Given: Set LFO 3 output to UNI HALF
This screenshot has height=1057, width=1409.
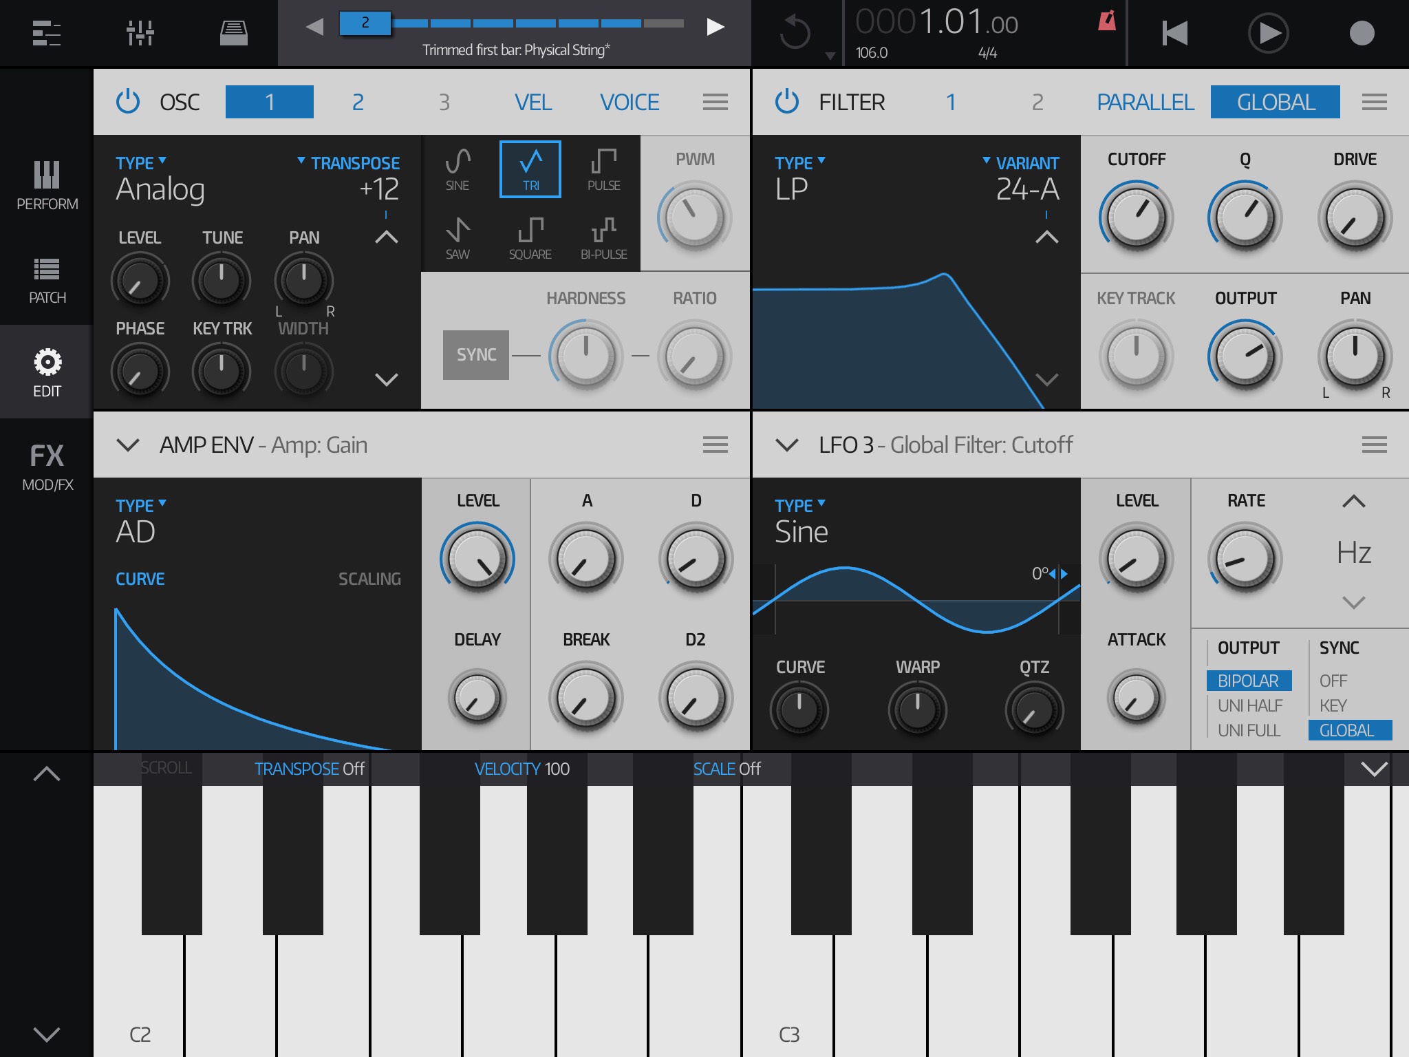Looking at the screenshot, I should click(x=1251, y=705).
